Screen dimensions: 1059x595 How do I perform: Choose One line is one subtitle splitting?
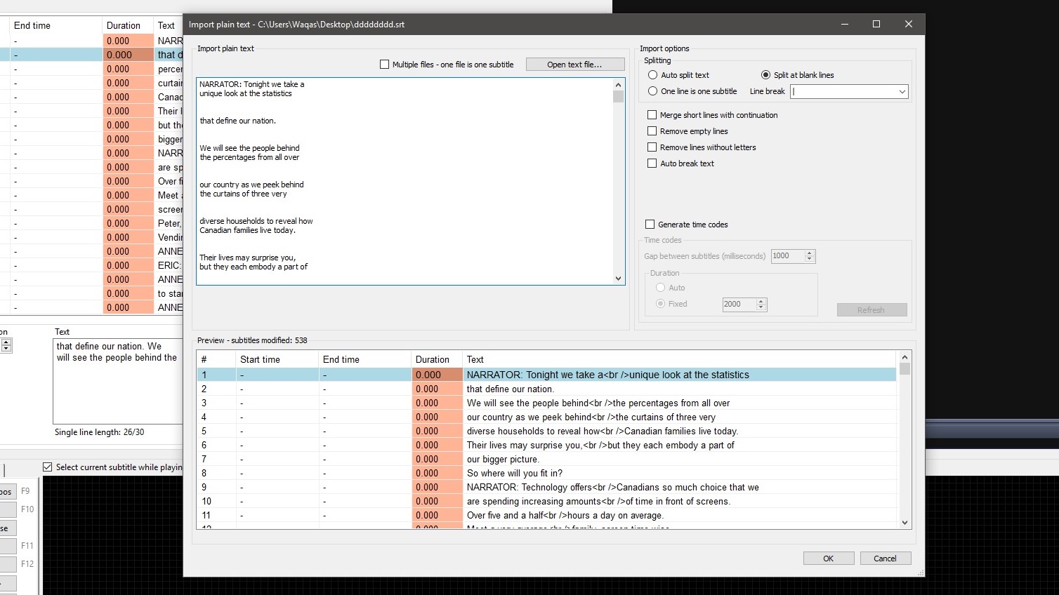(x=653, y=91)
